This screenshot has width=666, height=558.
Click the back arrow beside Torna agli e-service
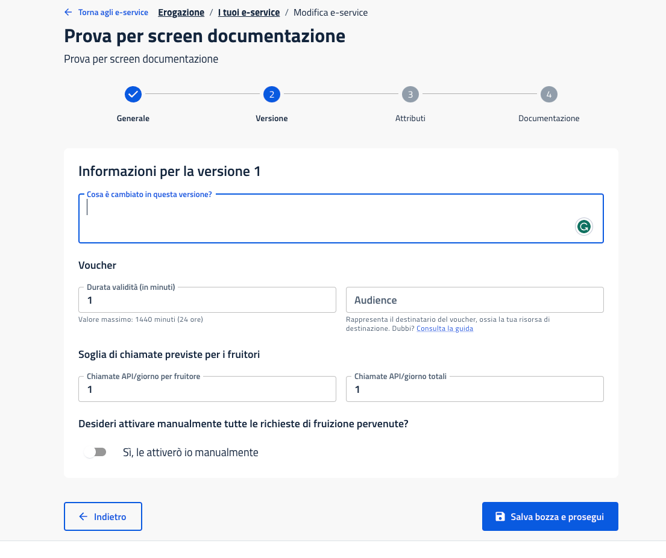(68, 12)
